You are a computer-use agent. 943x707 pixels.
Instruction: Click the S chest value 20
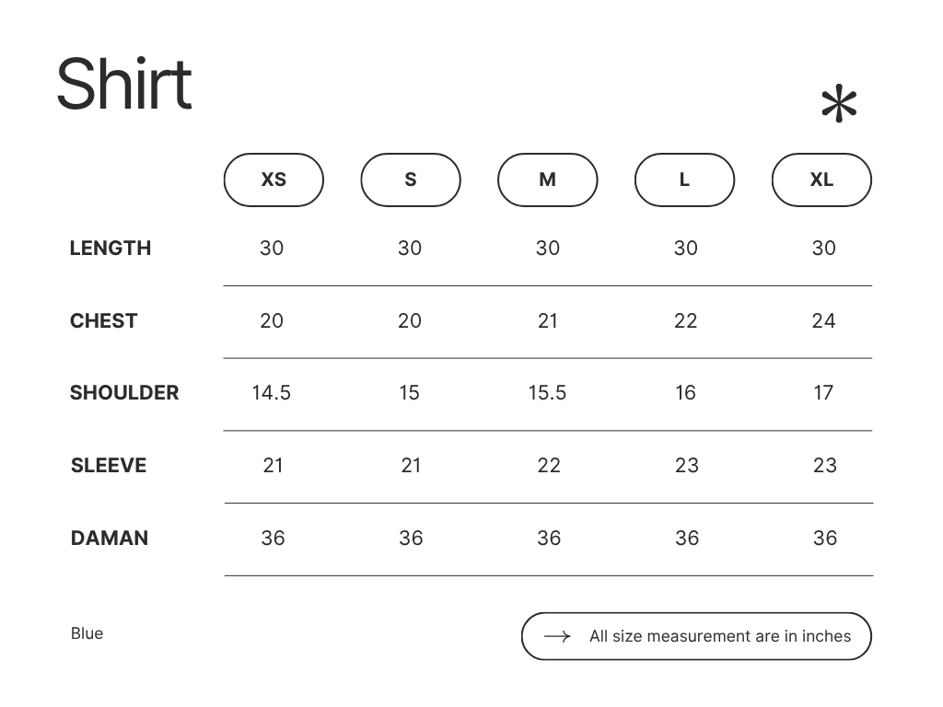click(x=410, y=320)
